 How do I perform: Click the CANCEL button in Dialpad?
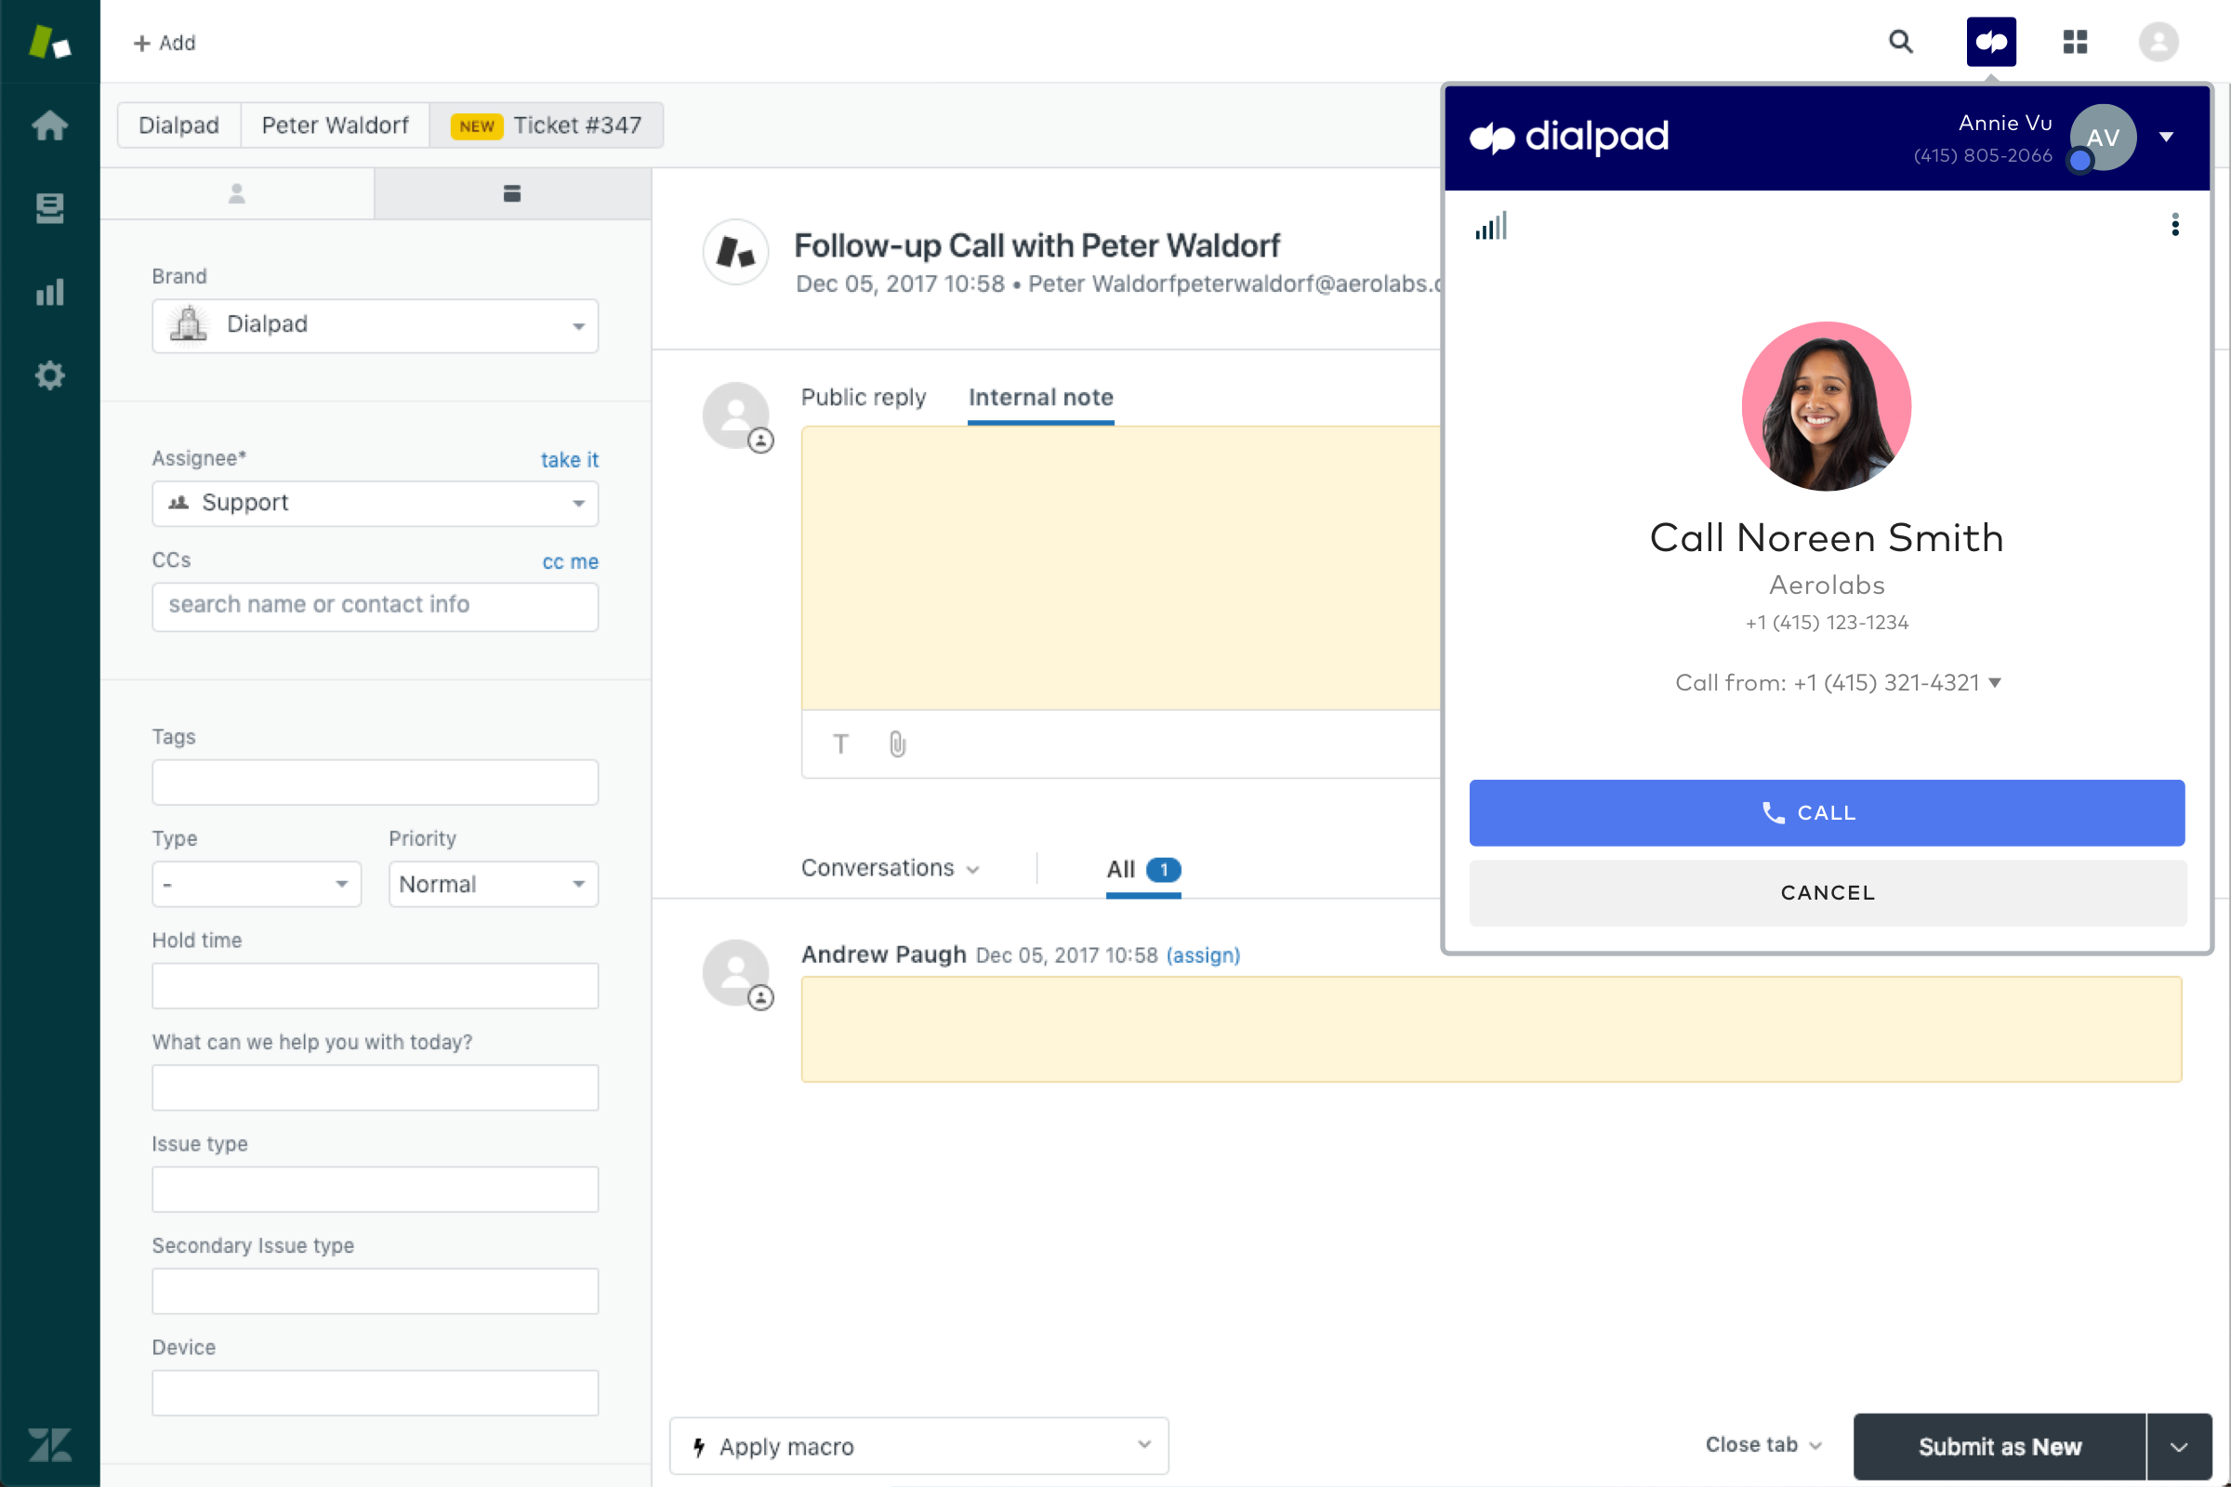(1827, 892)
